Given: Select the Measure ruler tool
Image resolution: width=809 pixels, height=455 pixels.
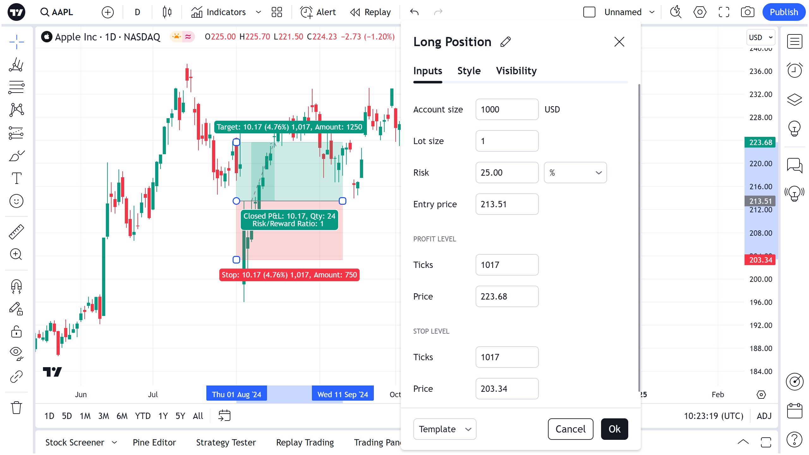Looking at the screenshot, I should point(16,232).
